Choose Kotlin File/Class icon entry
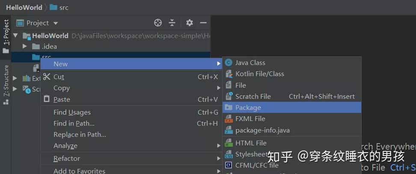Screen dimensions: 416x174 [x=229, y=74]
